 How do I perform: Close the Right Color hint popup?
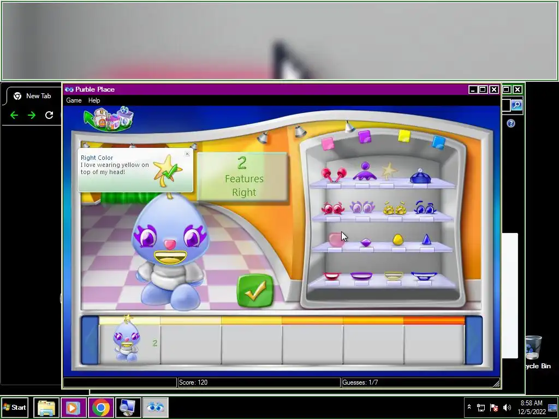pyautogui.click(x=187, y=154)
